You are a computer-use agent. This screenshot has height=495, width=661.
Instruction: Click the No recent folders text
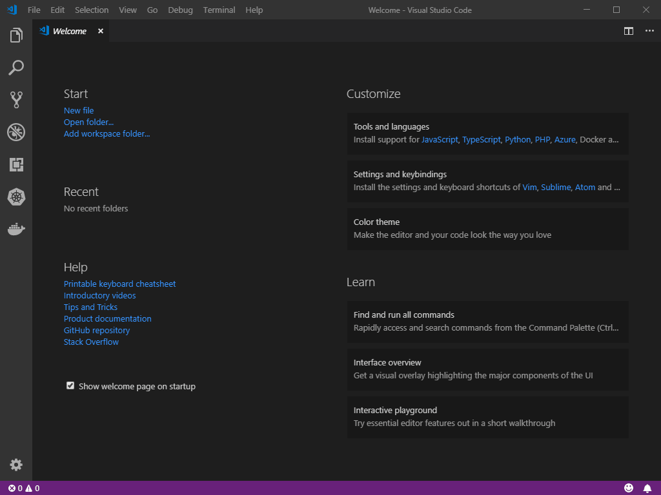click(x=96, y=208)
